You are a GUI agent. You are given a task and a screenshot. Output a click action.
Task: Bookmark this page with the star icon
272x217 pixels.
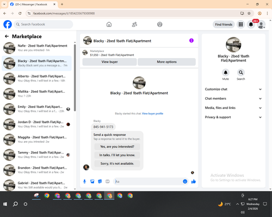pos(249,13)
